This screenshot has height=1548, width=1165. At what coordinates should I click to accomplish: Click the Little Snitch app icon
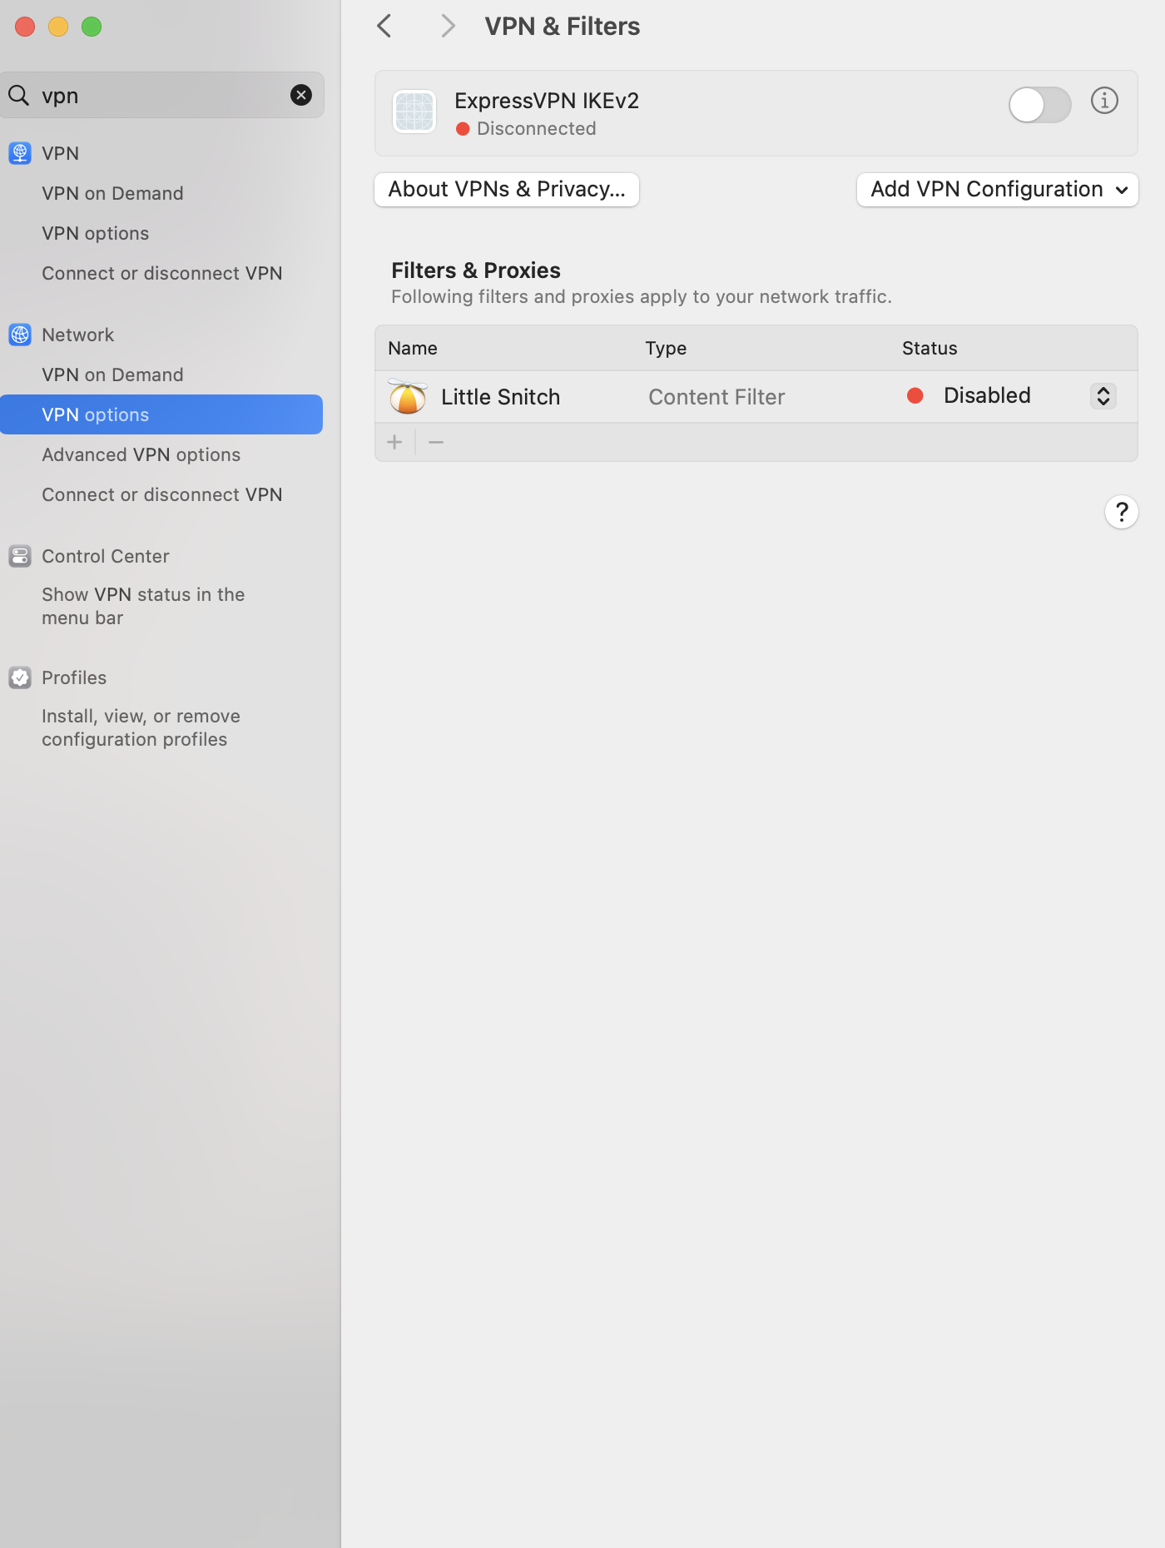click(408, 396)
